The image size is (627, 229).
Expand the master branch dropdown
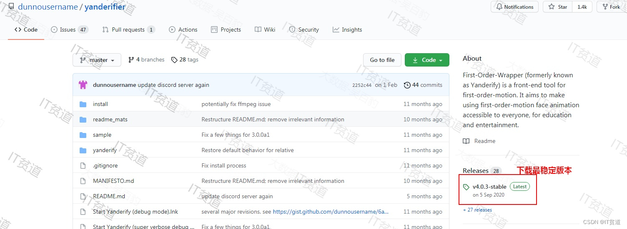tap(97, 60)
